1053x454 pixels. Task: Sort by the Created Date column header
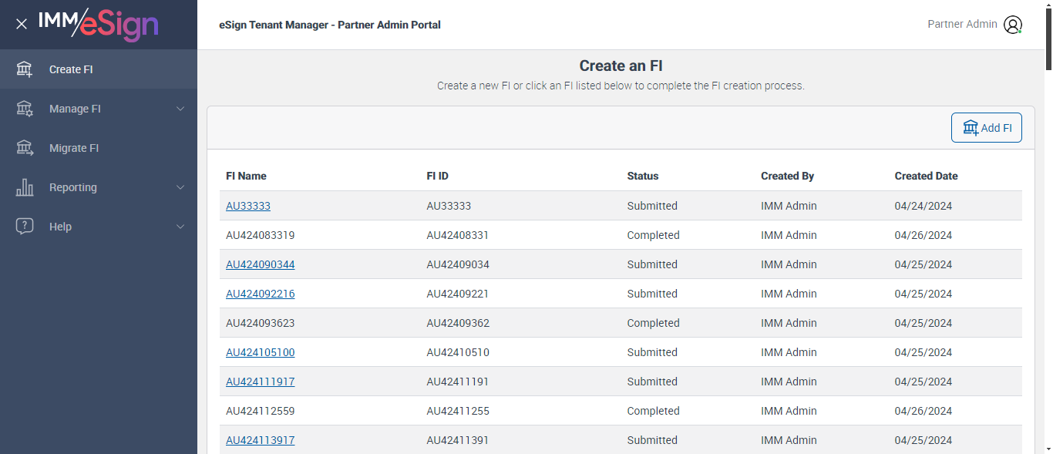pyautogui.click(x=926, y=176)
